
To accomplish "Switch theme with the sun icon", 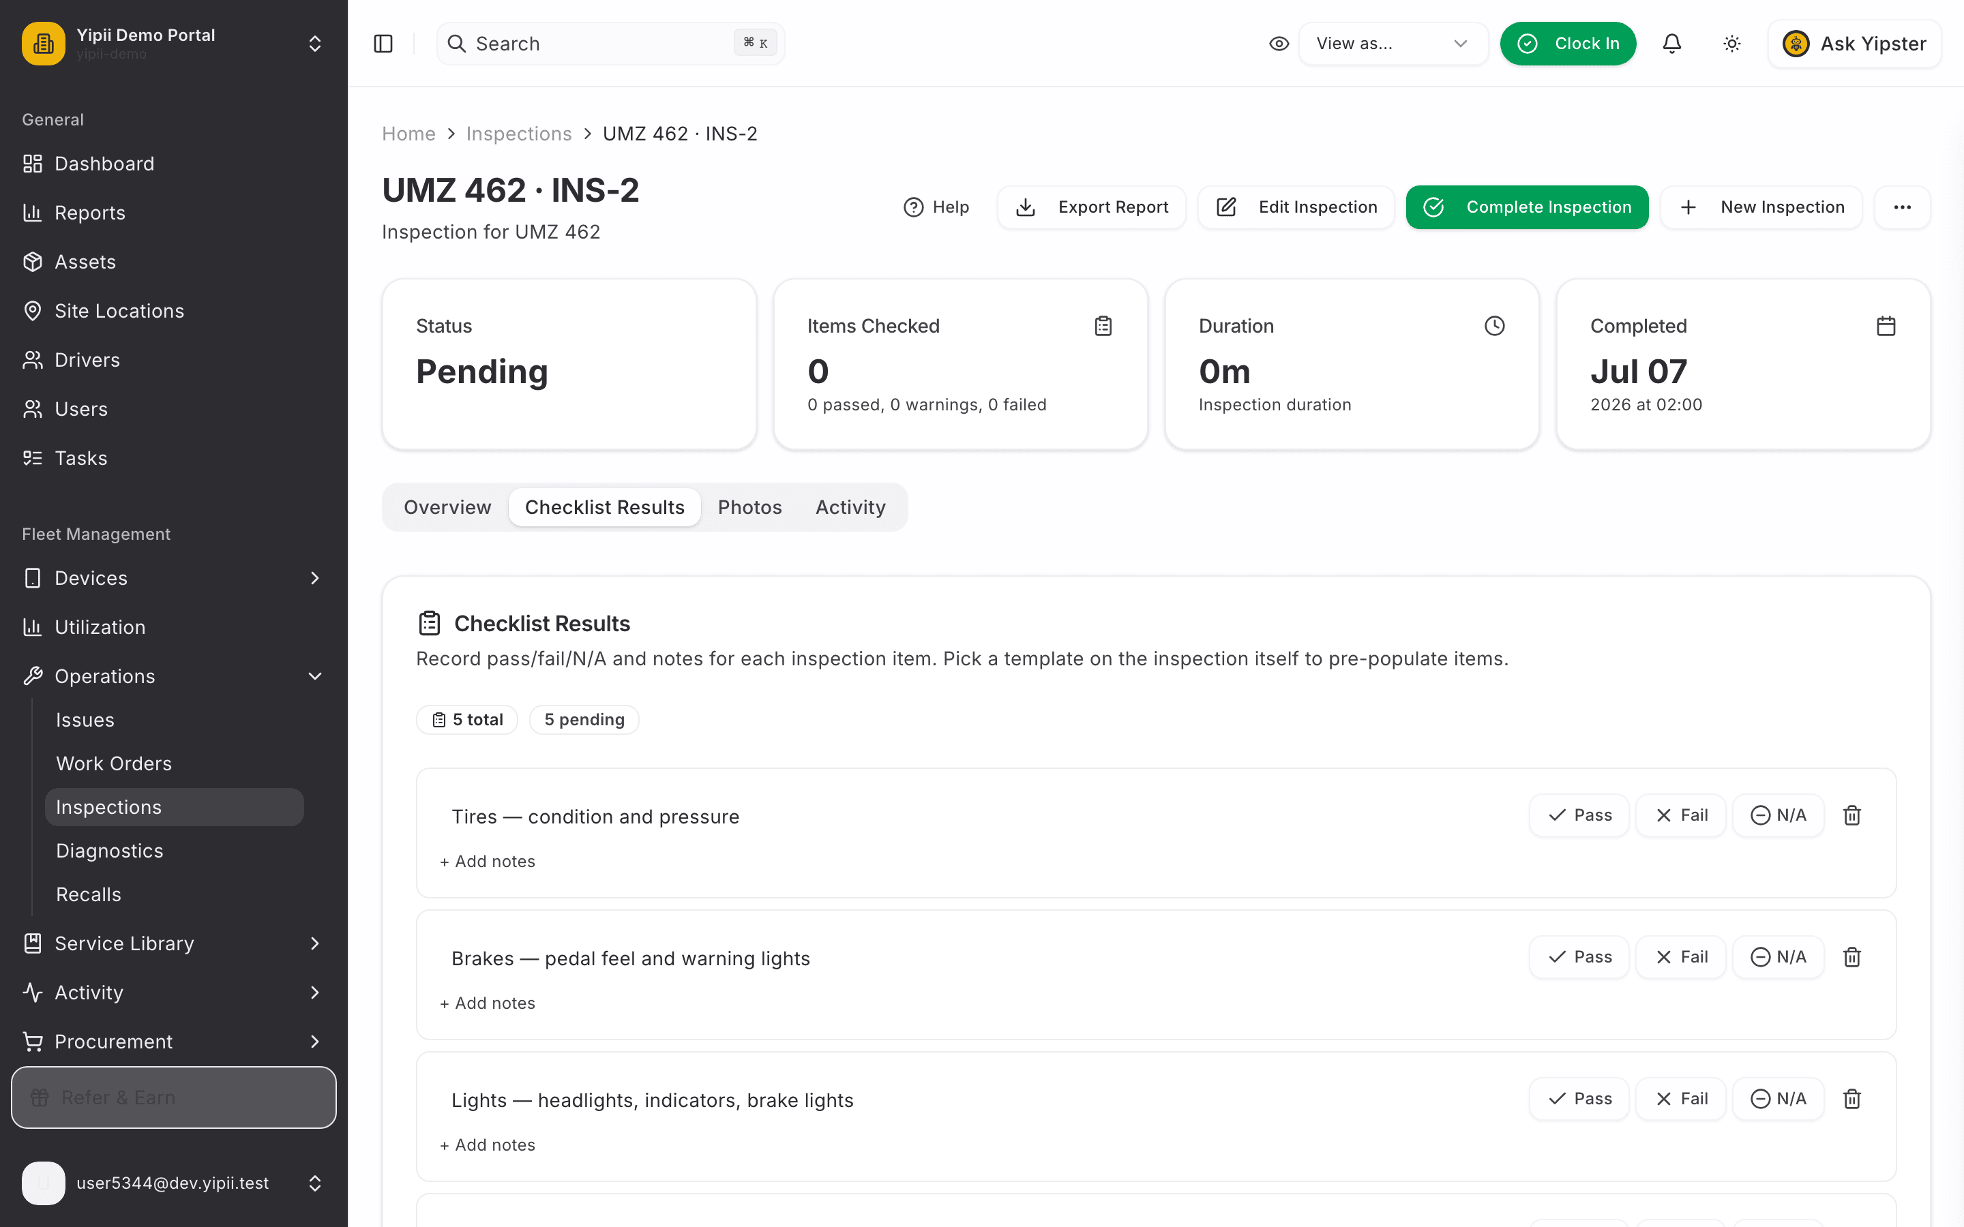I will [1732, 44].
